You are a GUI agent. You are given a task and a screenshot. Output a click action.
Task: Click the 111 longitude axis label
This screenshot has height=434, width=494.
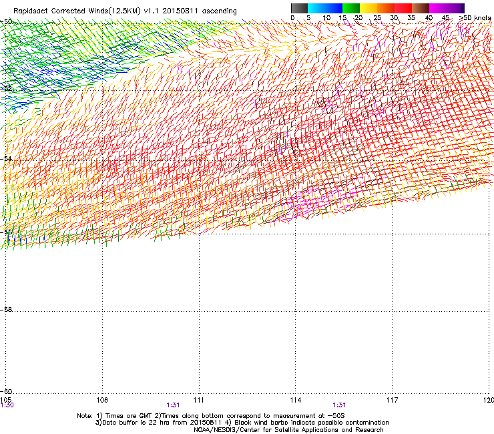click(198, 400)
